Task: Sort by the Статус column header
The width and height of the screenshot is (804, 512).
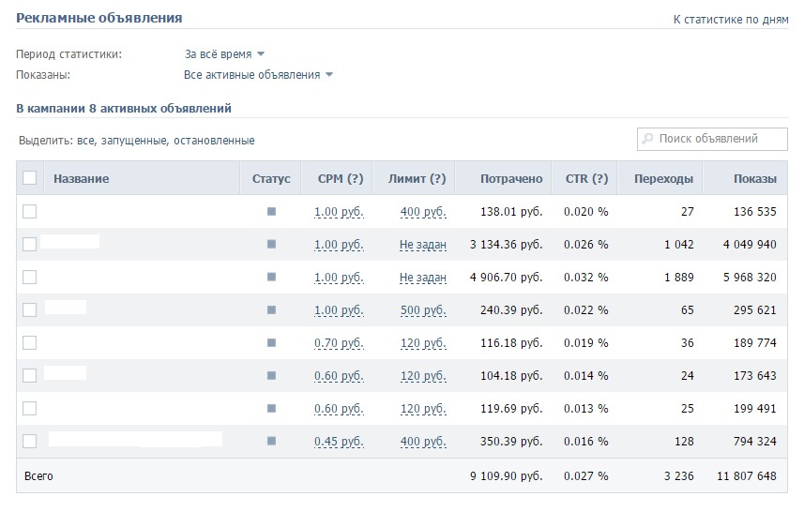Action: pos(271,179)
